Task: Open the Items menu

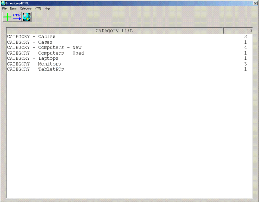Action: pos(13,8)
